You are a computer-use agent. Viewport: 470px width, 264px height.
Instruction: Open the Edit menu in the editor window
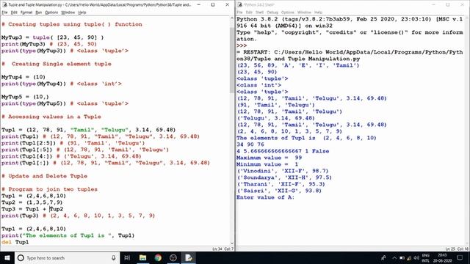point(14,12)
